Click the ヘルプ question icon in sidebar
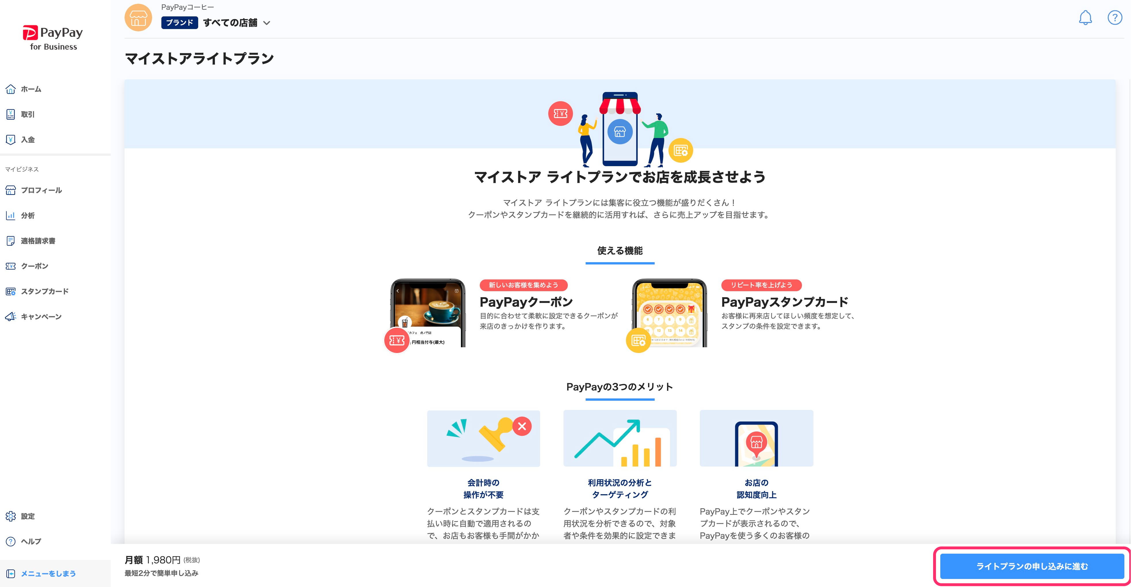This screenshot has width=1131, height=587. coord(11,541)
